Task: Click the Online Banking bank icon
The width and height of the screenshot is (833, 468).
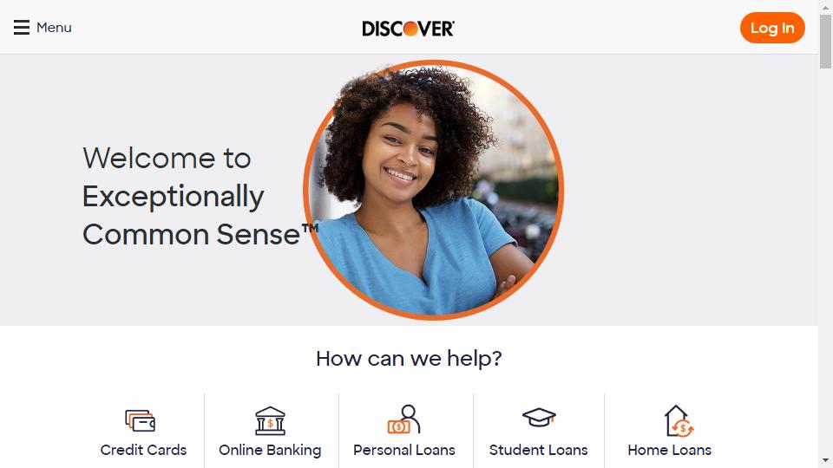Action: (x=270, y=421)
